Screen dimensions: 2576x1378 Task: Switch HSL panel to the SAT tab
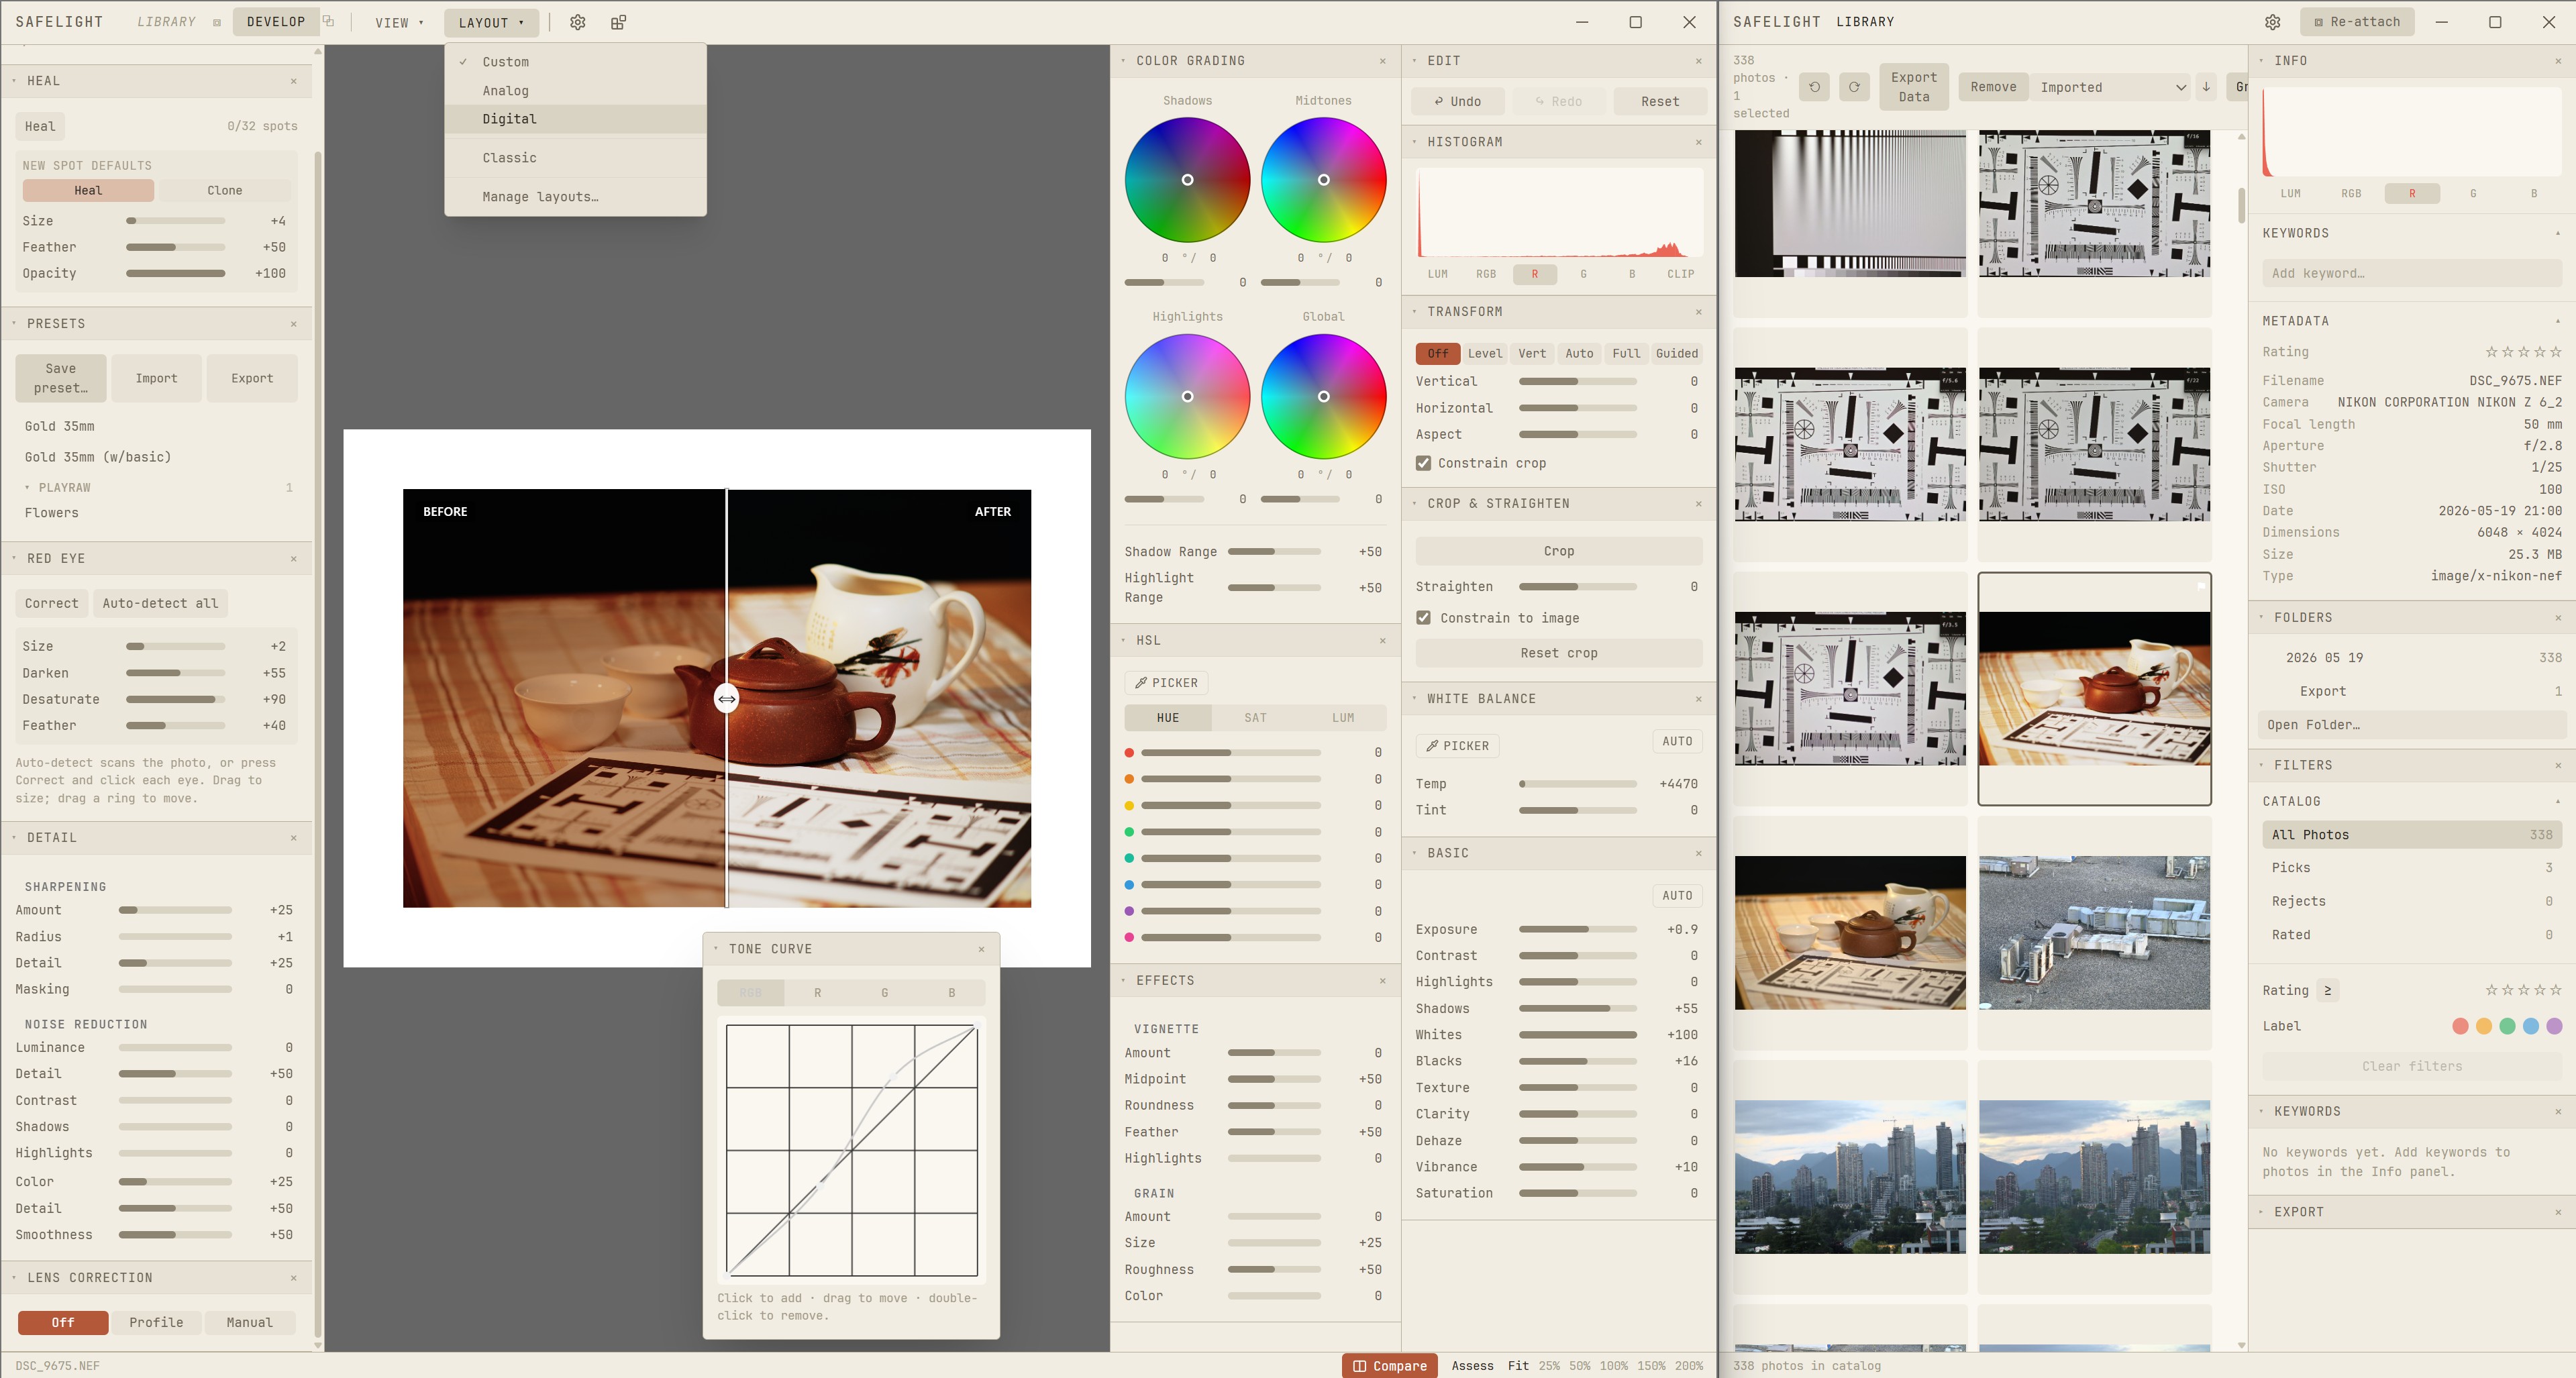[1255, 718]
